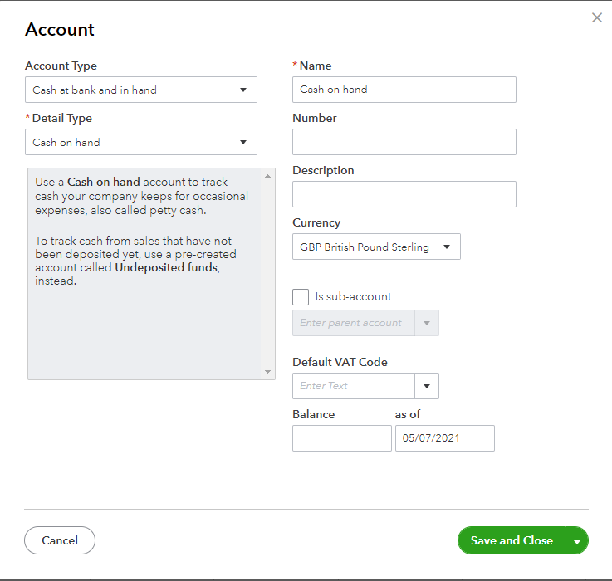612x581 pixels.
Task: Focus the Number input field
Action: tap(404, 142)
